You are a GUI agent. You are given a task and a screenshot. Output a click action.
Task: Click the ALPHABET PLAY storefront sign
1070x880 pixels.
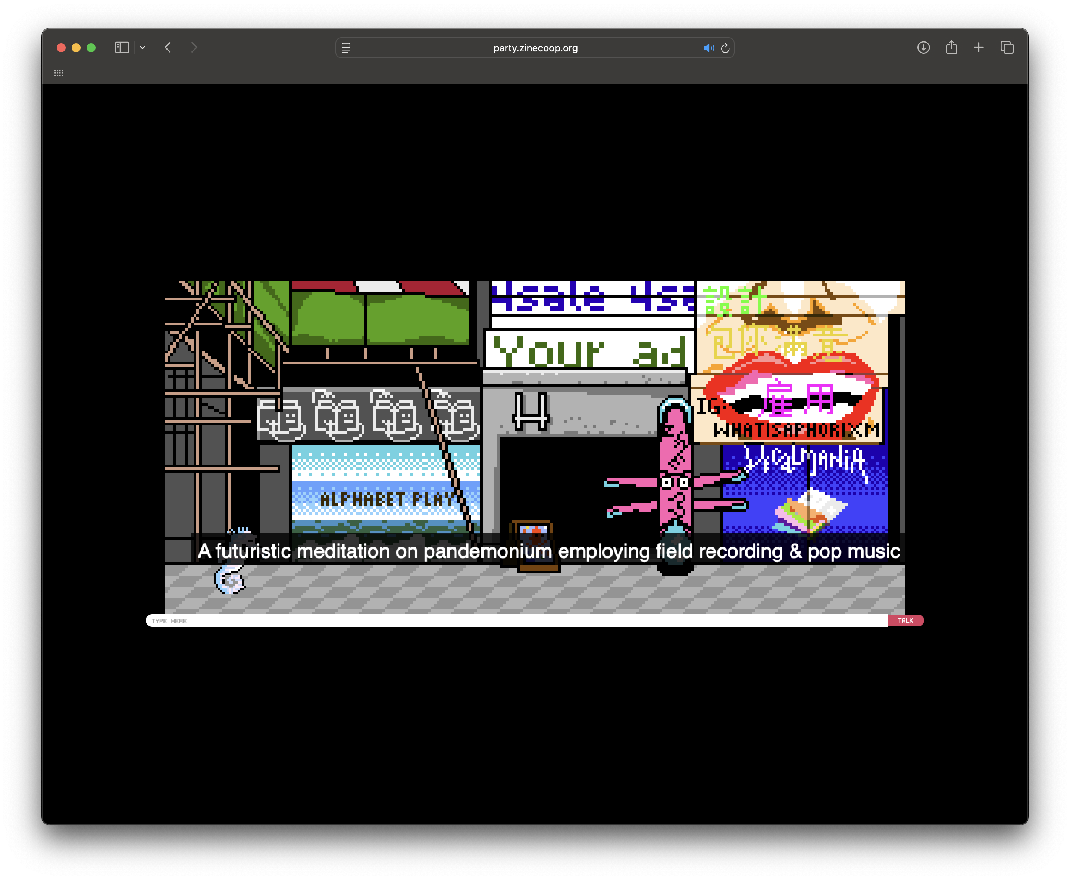[x=385, y=499]
